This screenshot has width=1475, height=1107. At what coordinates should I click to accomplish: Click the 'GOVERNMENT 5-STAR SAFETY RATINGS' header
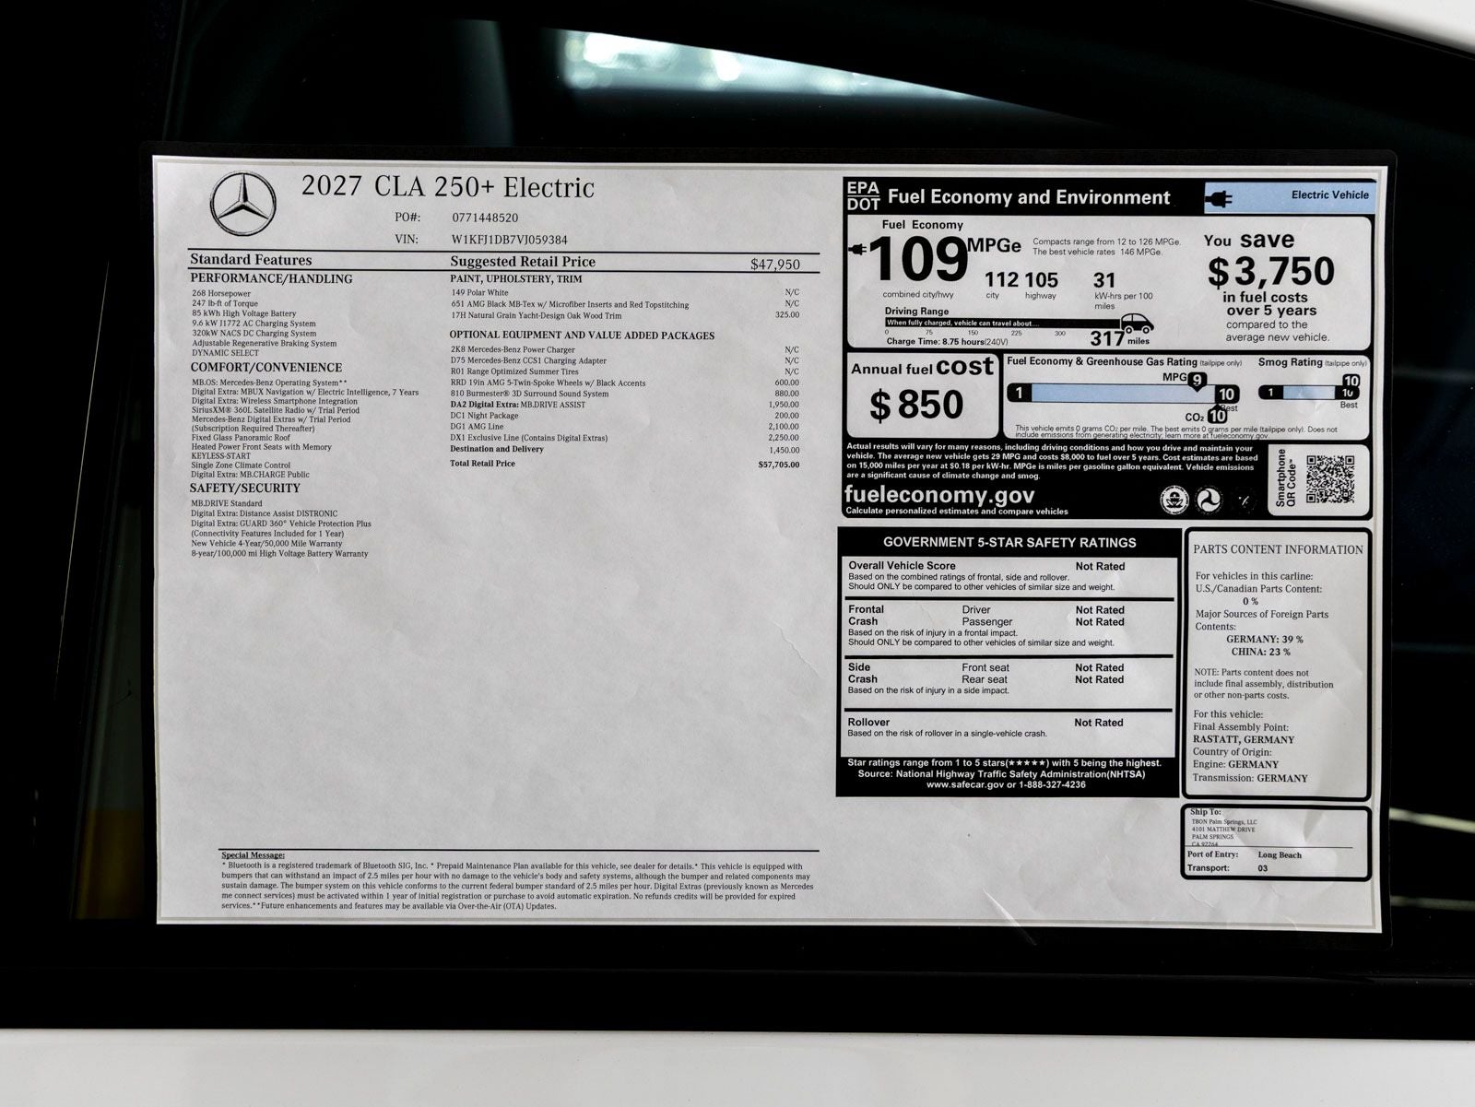click(1009, 542)
